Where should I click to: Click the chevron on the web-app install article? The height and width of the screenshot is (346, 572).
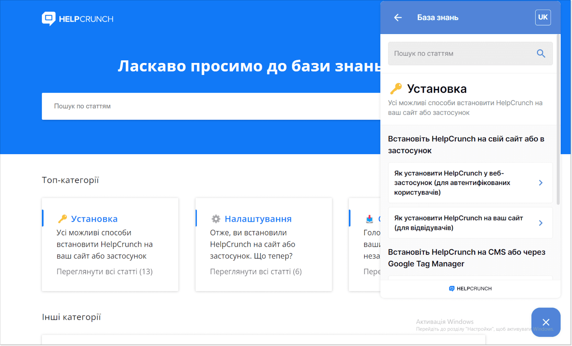point(541,183)
